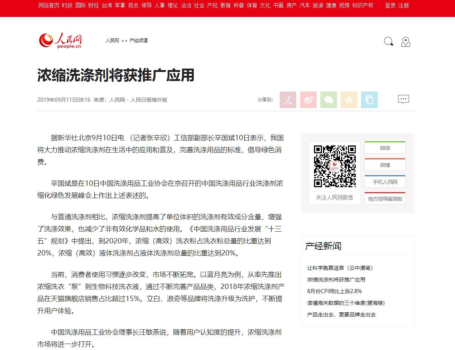
Task: Open news link 读懂海关数据的三个维度(望海楼)
Action: 346,303
